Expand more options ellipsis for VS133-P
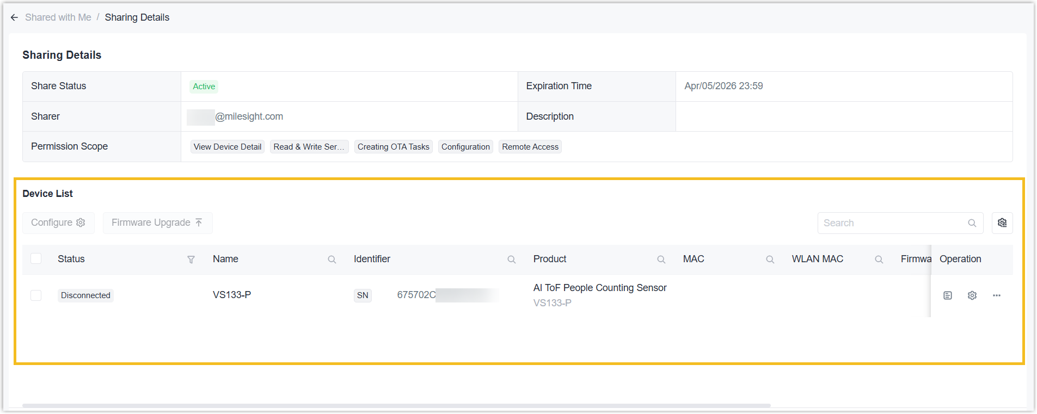1037x414 pixels. [996, 295]
